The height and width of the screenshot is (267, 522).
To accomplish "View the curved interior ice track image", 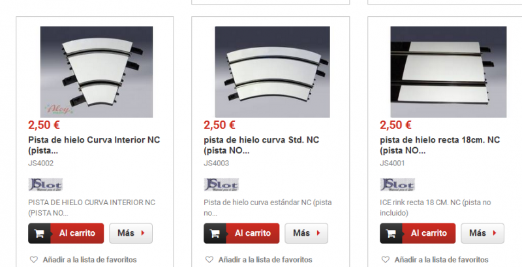I will [x=97, y=72].
